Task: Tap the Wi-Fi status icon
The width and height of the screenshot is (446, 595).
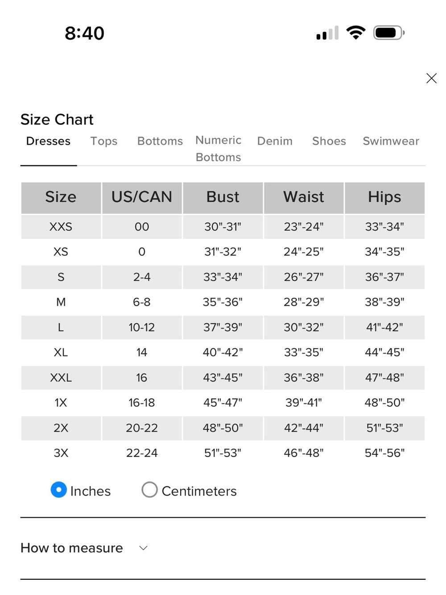Action: (355, 33)
